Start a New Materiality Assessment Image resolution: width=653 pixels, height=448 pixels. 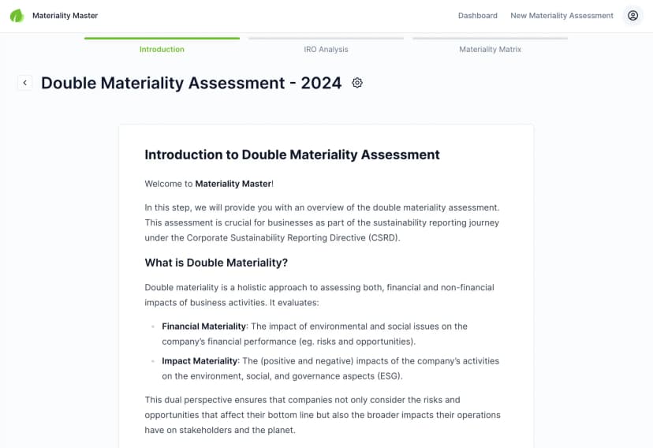(x=562, y=16)
